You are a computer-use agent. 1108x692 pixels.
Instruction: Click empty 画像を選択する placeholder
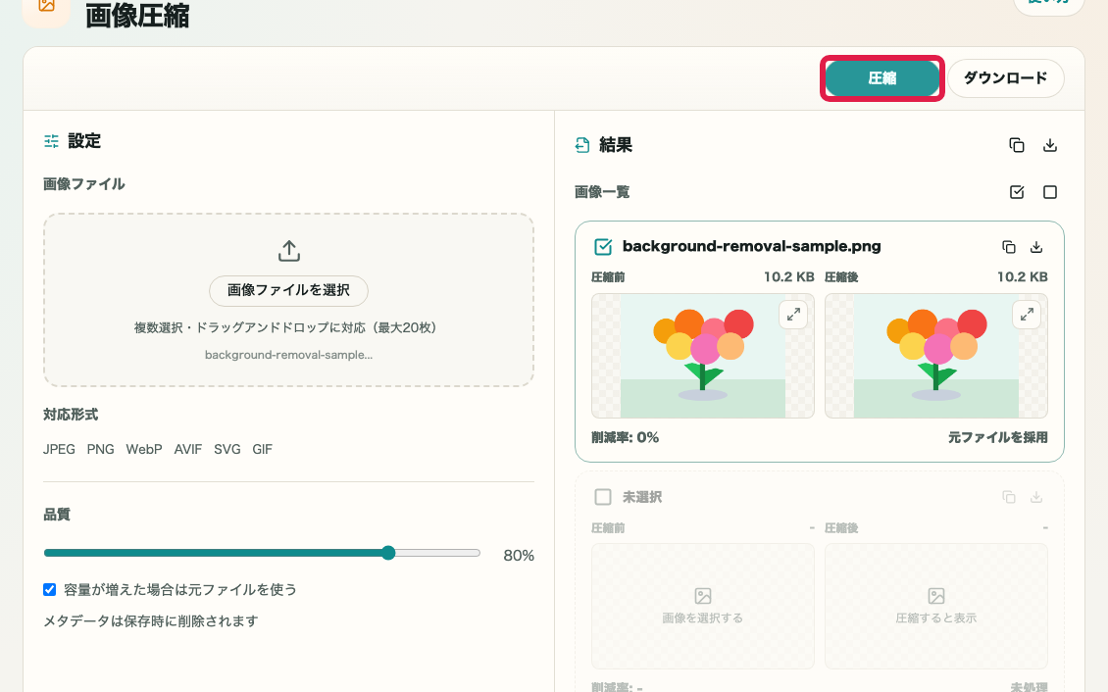(x=702, y=606)
